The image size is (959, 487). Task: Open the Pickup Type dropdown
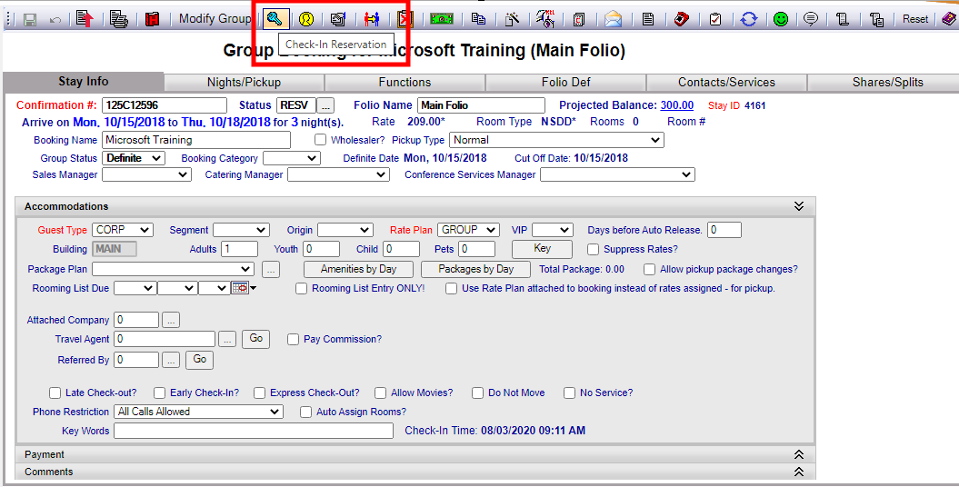557,140
